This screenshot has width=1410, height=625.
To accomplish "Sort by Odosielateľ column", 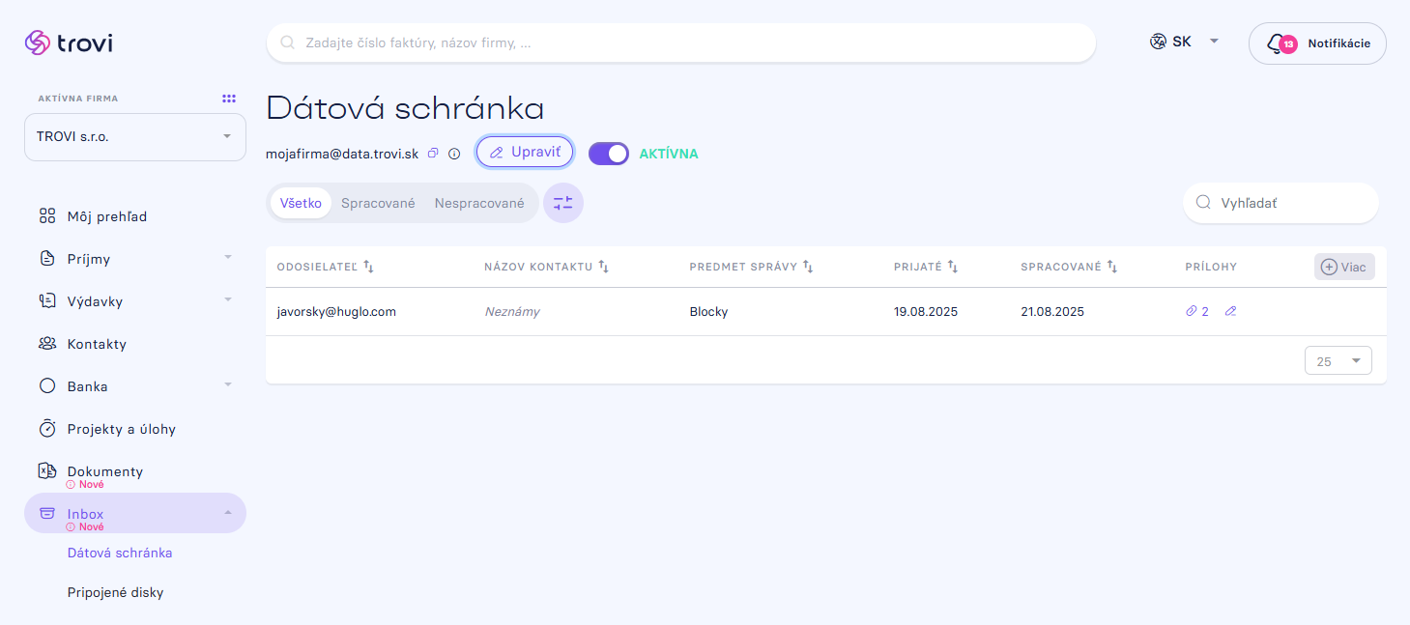I will pos(368,267).
